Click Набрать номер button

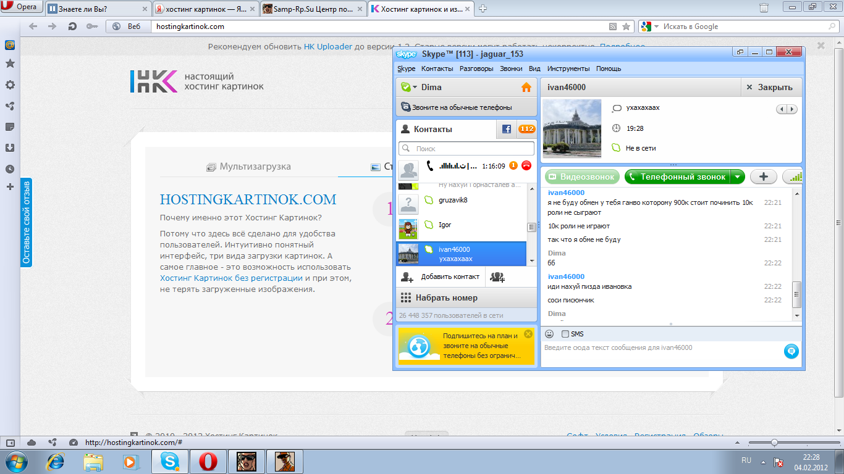point(466,297)
